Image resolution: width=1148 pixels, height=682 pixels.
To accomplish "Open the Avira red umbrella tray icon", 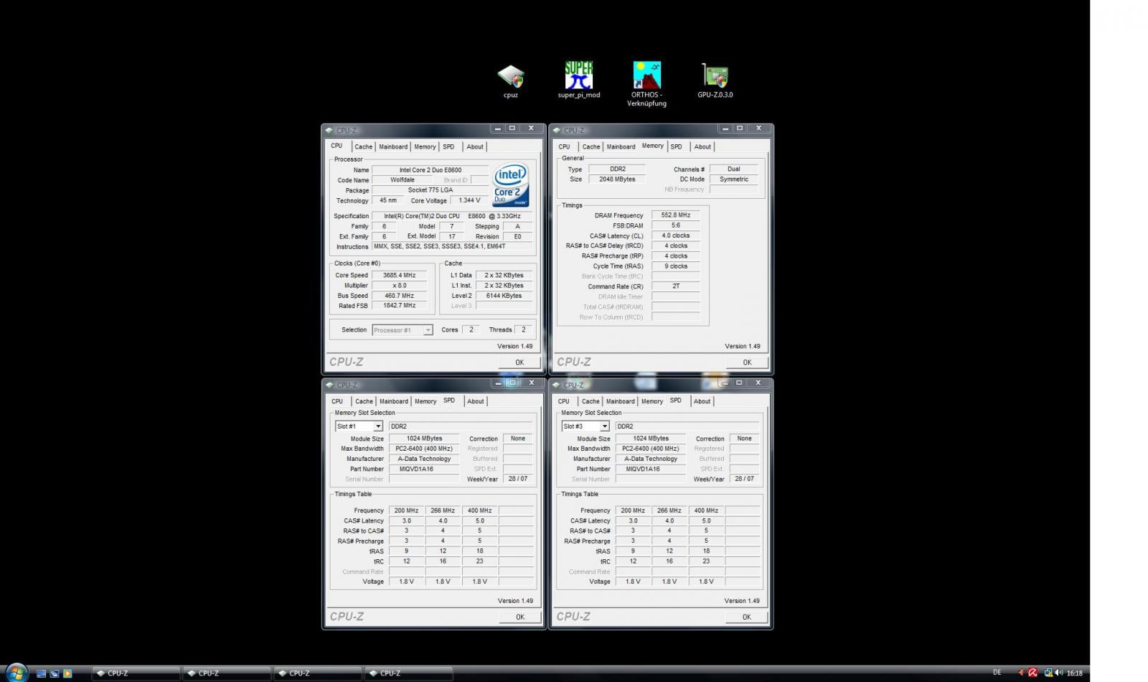I will tap(1032, 673).
